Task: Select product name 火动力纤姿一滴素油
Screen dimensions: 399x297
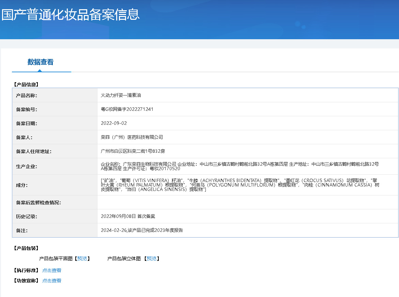Action: coord(121,95)
